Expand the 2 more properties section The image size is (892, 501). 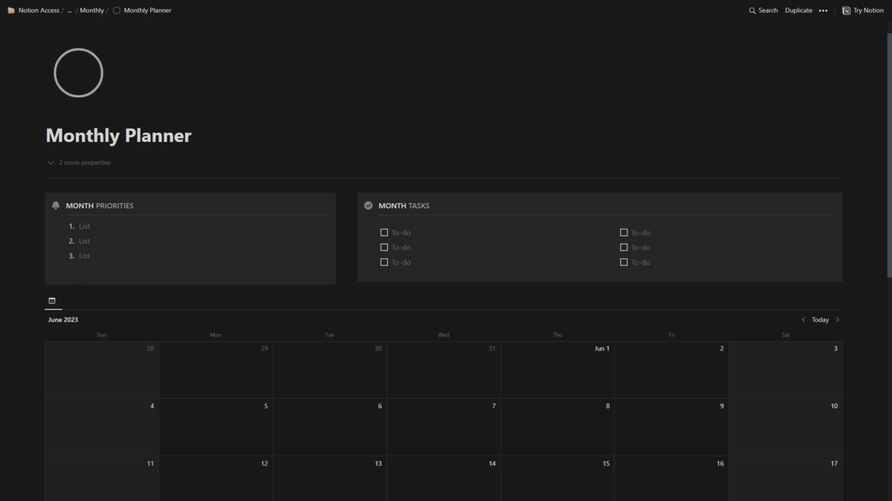pos(79,163)
